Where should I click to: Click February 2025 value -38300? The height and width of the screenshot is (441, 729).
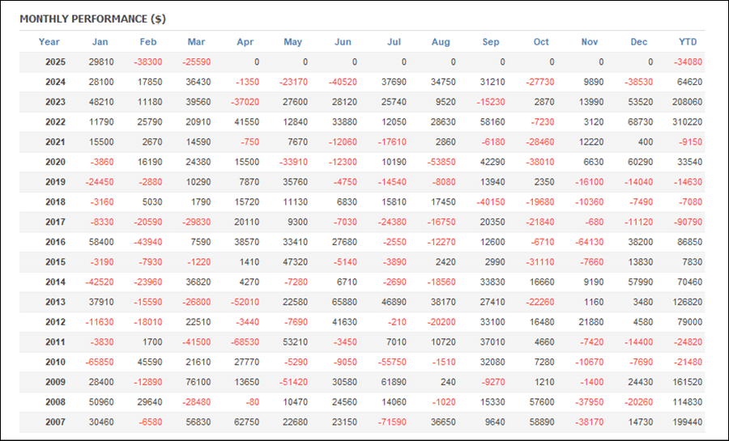[148, 61]
